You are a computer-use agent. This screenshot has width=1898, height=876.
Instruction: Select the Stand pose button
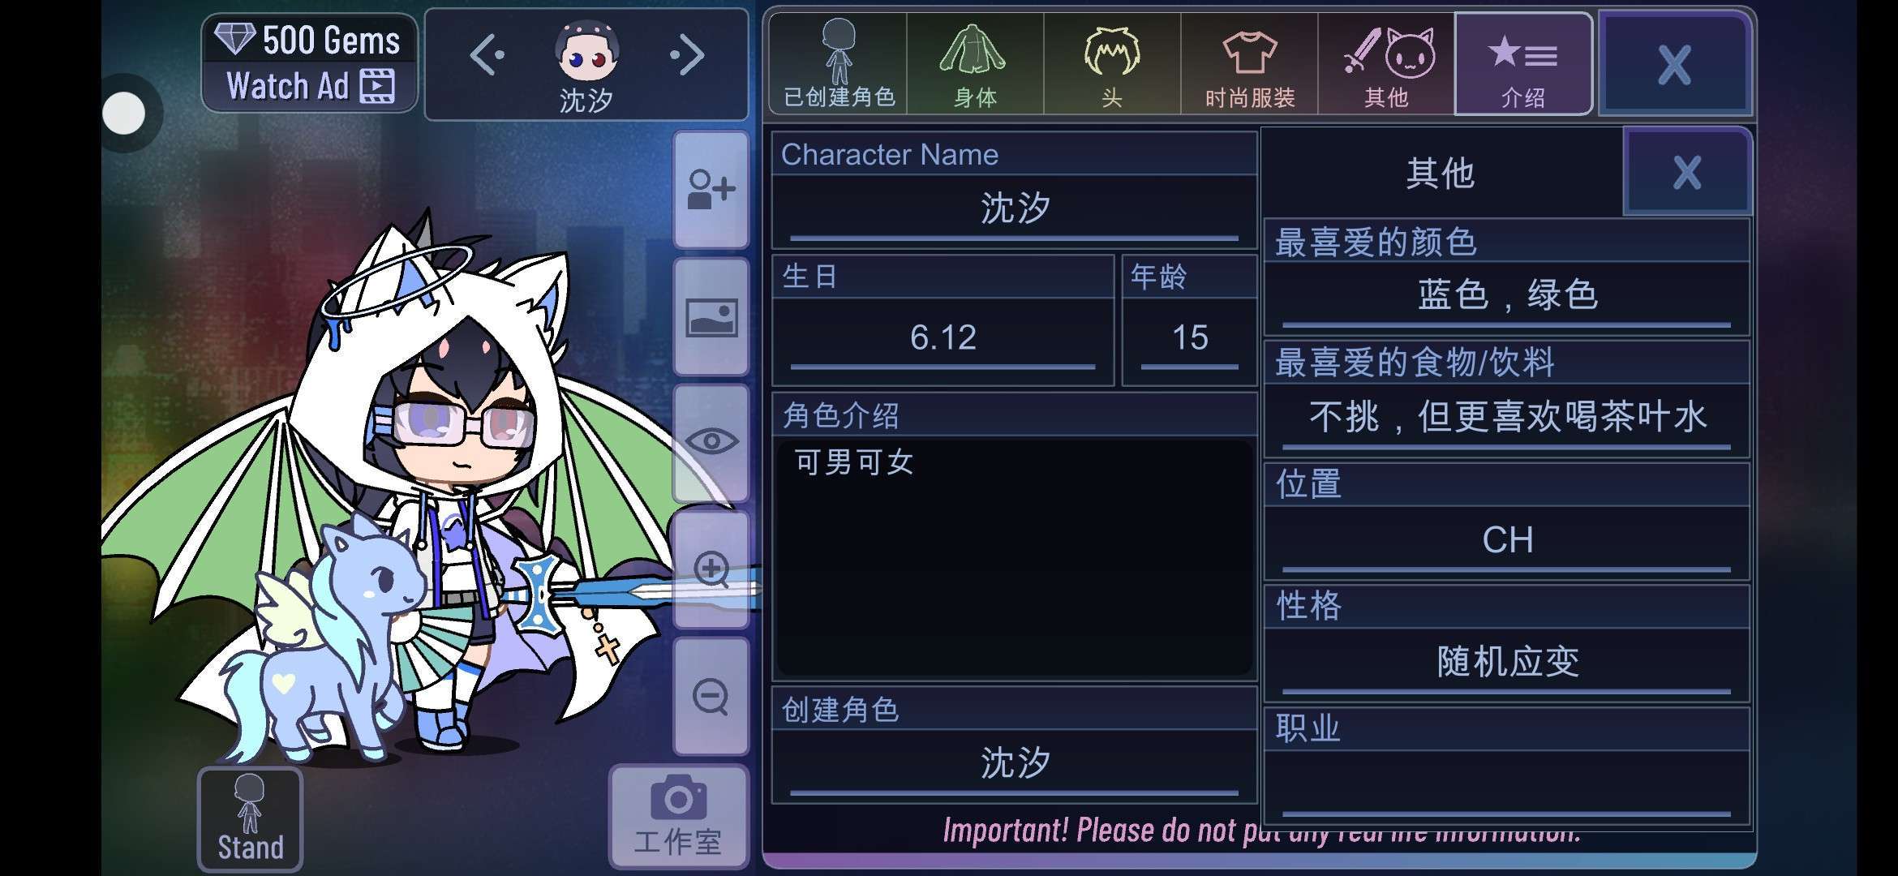click(x=250, y=819)
